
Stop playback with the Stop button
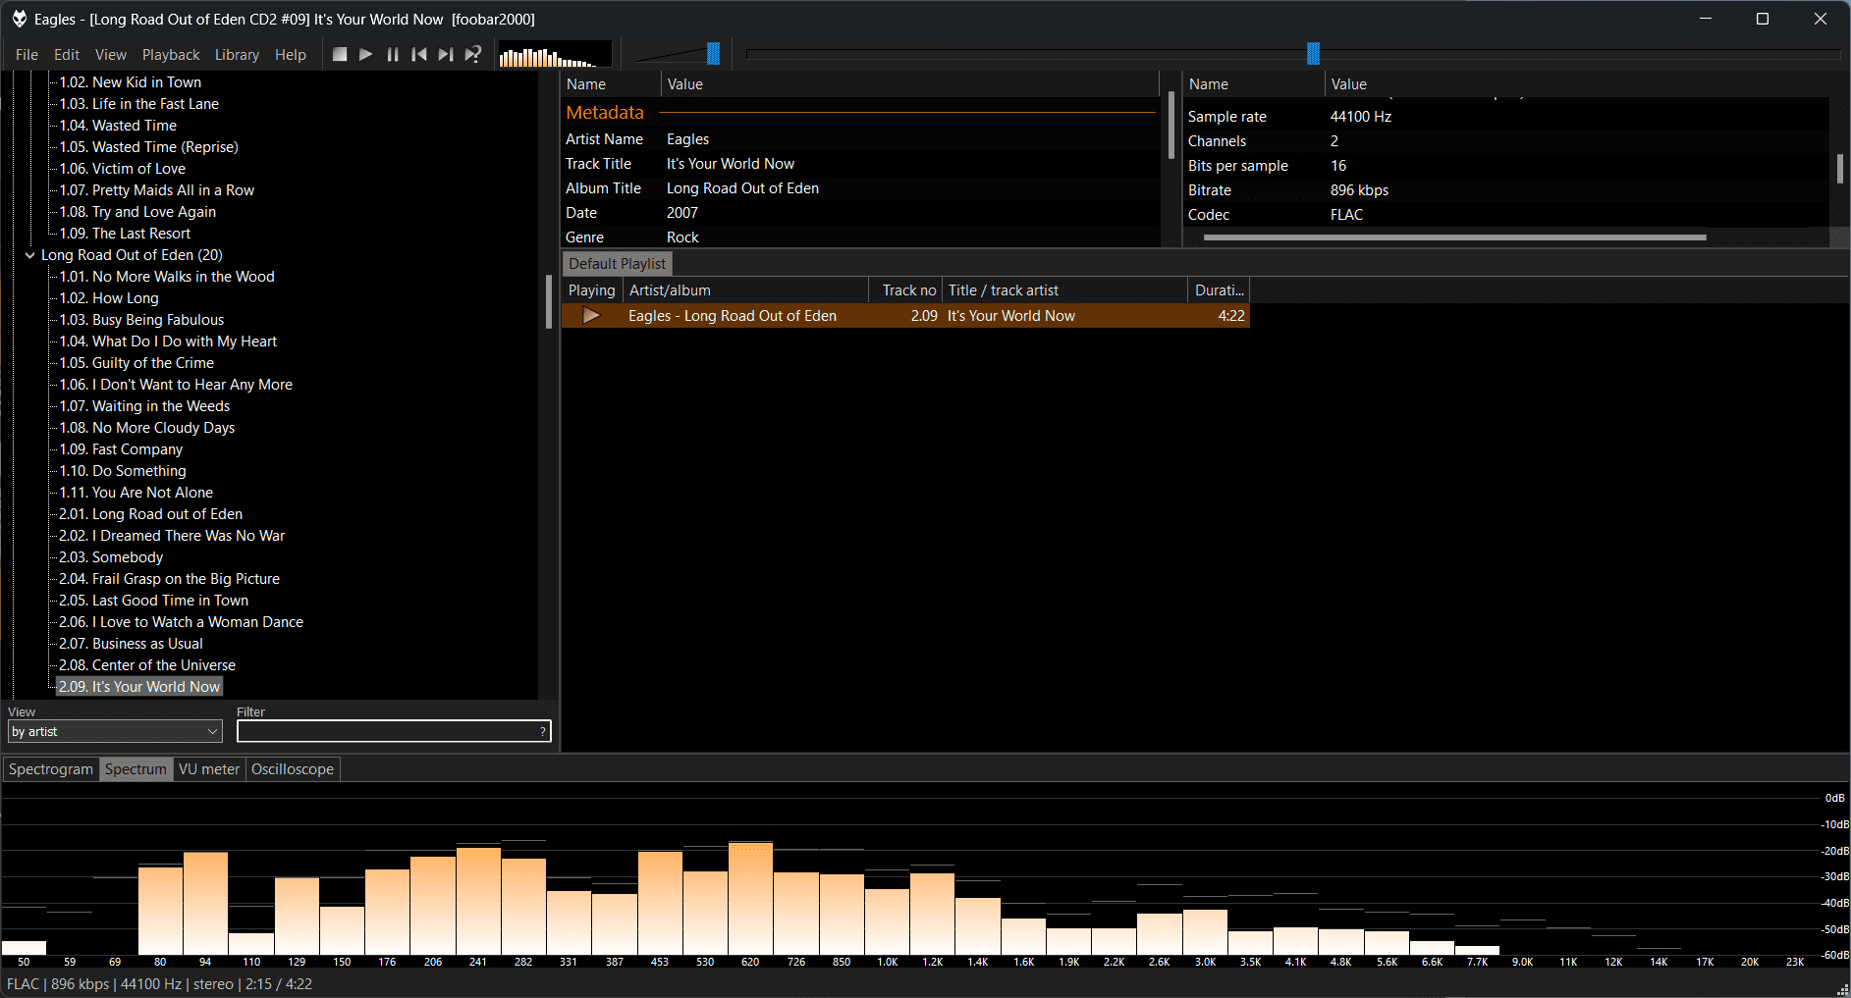pos(340,55)
